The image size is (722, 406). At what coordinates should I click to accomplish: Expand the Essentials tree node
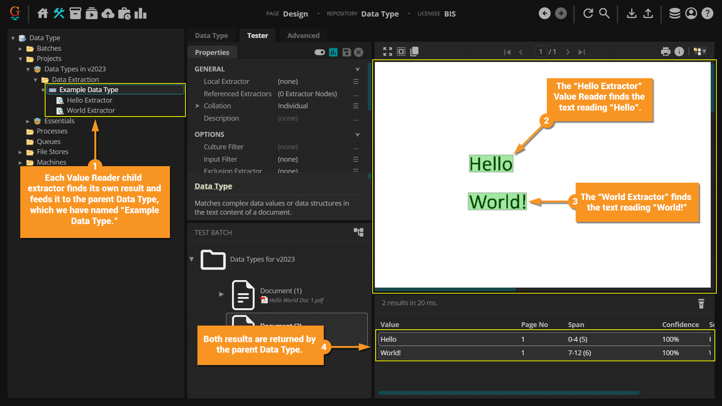(x=28, y=121)
